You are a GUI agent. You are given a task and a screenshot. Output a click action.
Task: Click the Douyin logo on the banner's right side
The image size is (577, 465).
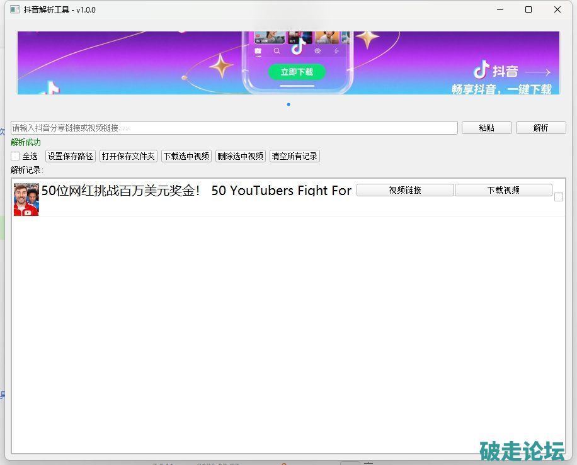point(482,69)
